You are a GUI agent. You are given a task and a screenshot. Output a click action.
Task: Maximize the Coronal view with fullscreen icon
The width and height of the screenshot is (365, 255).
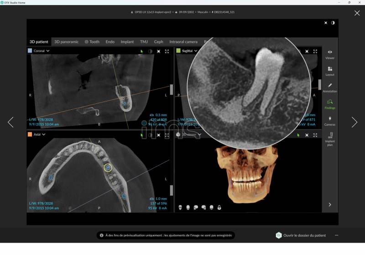pos(167,51)
